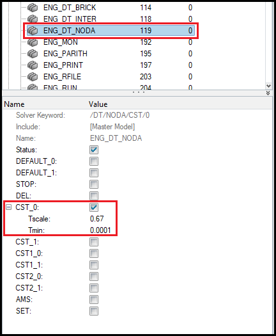This screenshot has width=276, height=336.
Task: Collapse the CST_0 expander
Action: (x=8, y=207)
